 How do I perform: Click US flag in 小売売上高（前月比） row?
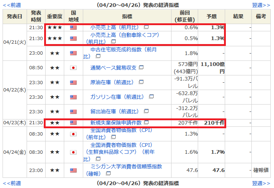73,27
